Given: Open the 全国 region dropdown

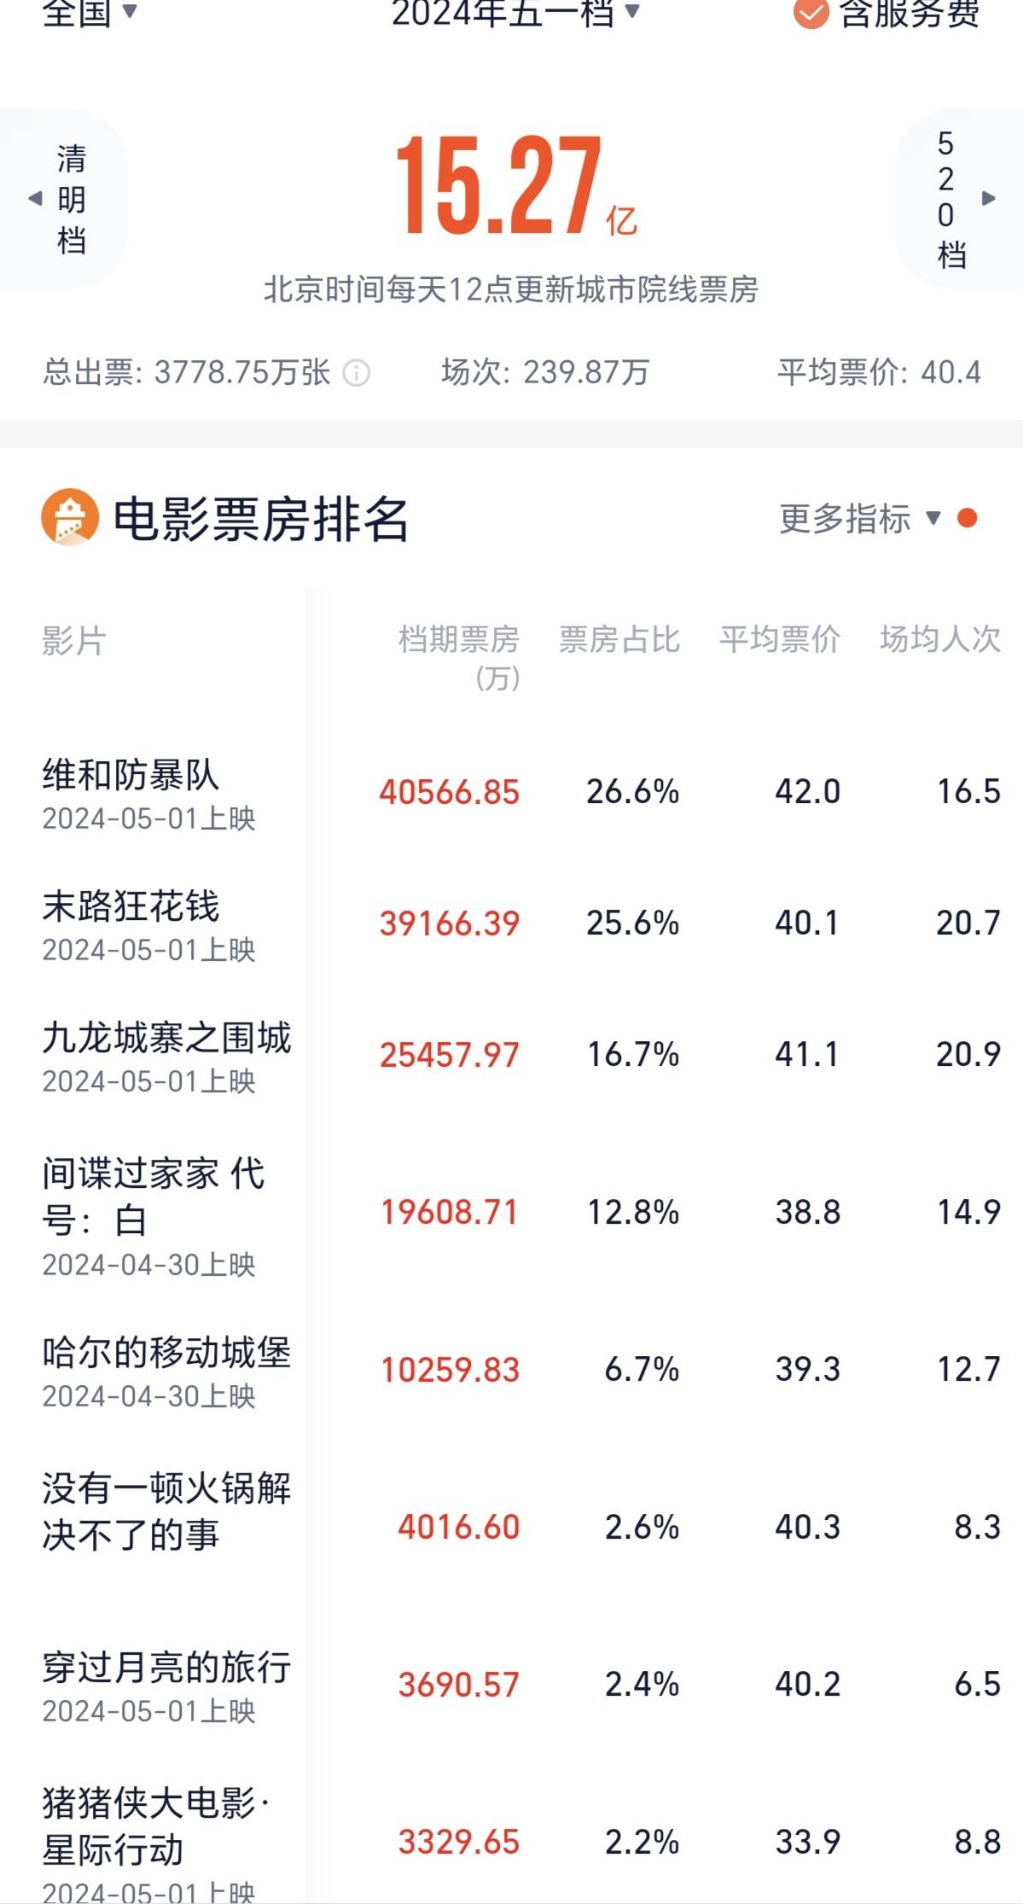Looking at the screenshot, I should pyautogui.click(x=89, y=12).
